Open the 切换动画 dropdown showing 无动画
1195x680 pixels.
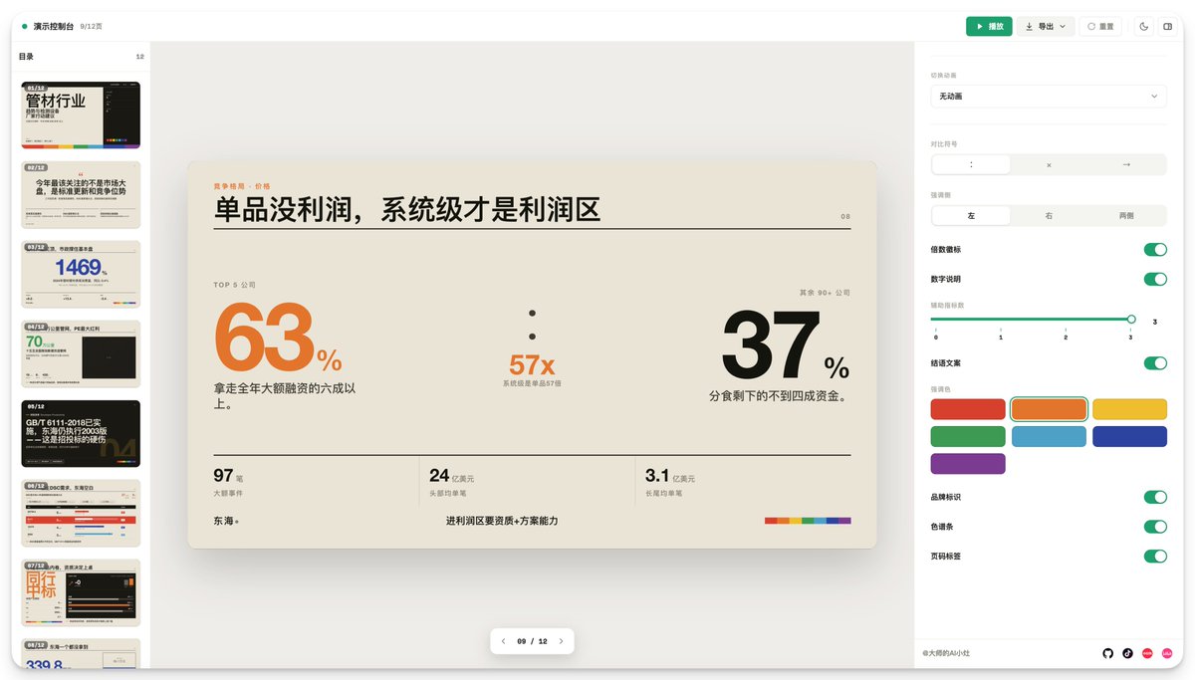pyautogui.click(x=1049, y=97)
